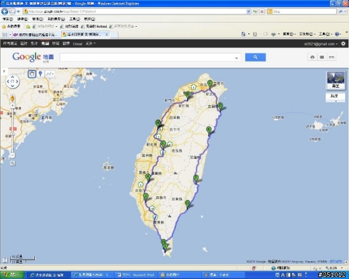
Task: Click inside the browser address bar
Action: tap(135, 11)
